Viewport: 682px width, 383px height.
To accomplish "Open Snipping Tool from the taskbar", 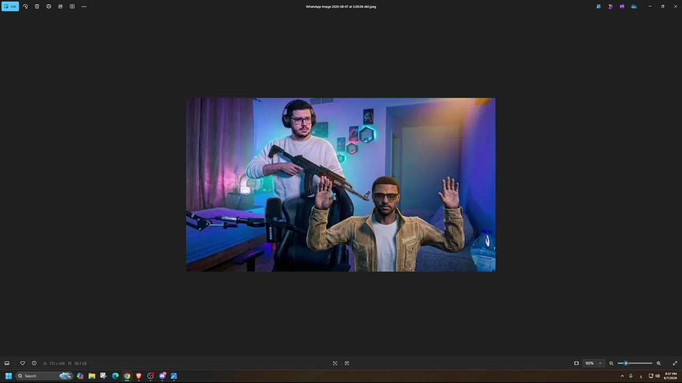I will click(103, 376).
